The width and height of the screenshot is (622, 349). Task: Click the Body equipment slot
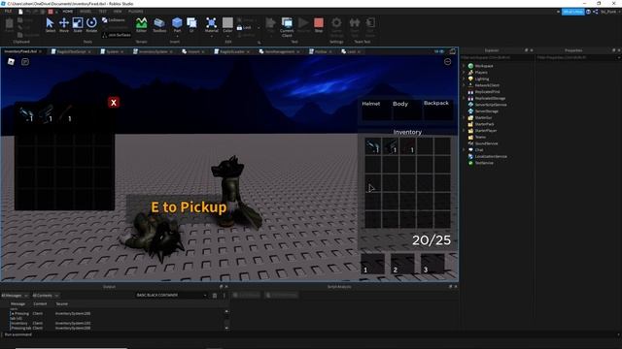pyautogui.click(x=407, y=110)
